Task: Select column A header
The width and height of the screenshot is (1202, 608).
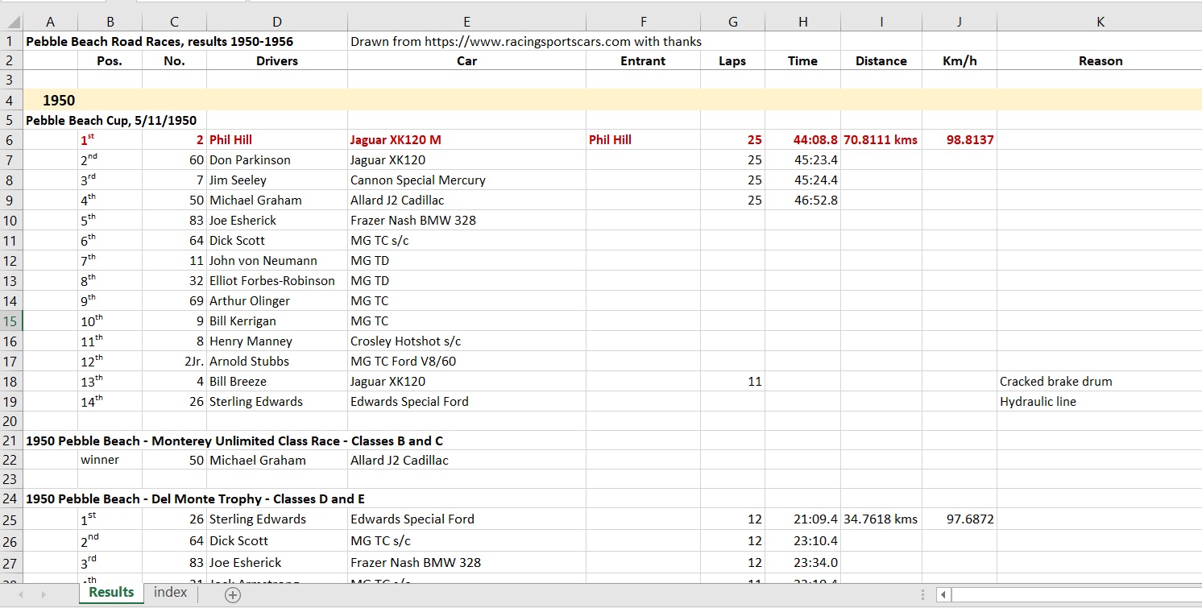Action: [x=51, y=23]
